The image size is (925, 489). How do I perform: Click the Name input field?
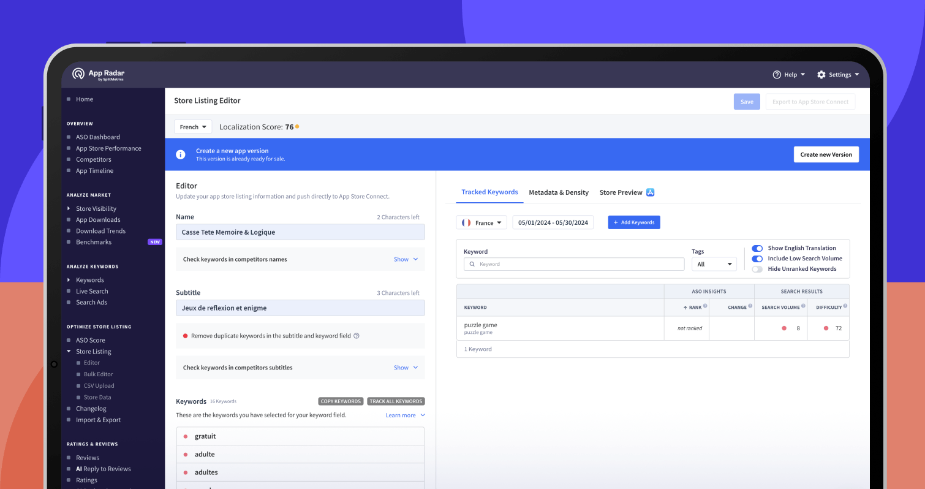click(300, 232)
